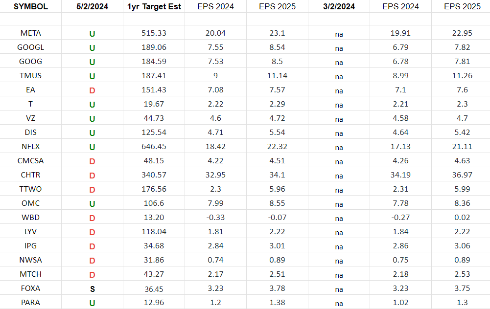This screenshot has width=490, height=309.
Task: Click NFLX target estimate 646.45
Action: tap(154, 147)
